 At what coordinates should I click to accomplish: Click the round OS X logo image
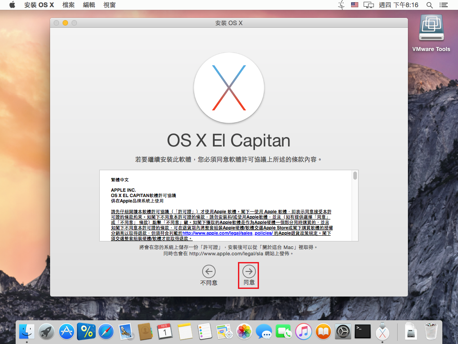coord(229,88)
